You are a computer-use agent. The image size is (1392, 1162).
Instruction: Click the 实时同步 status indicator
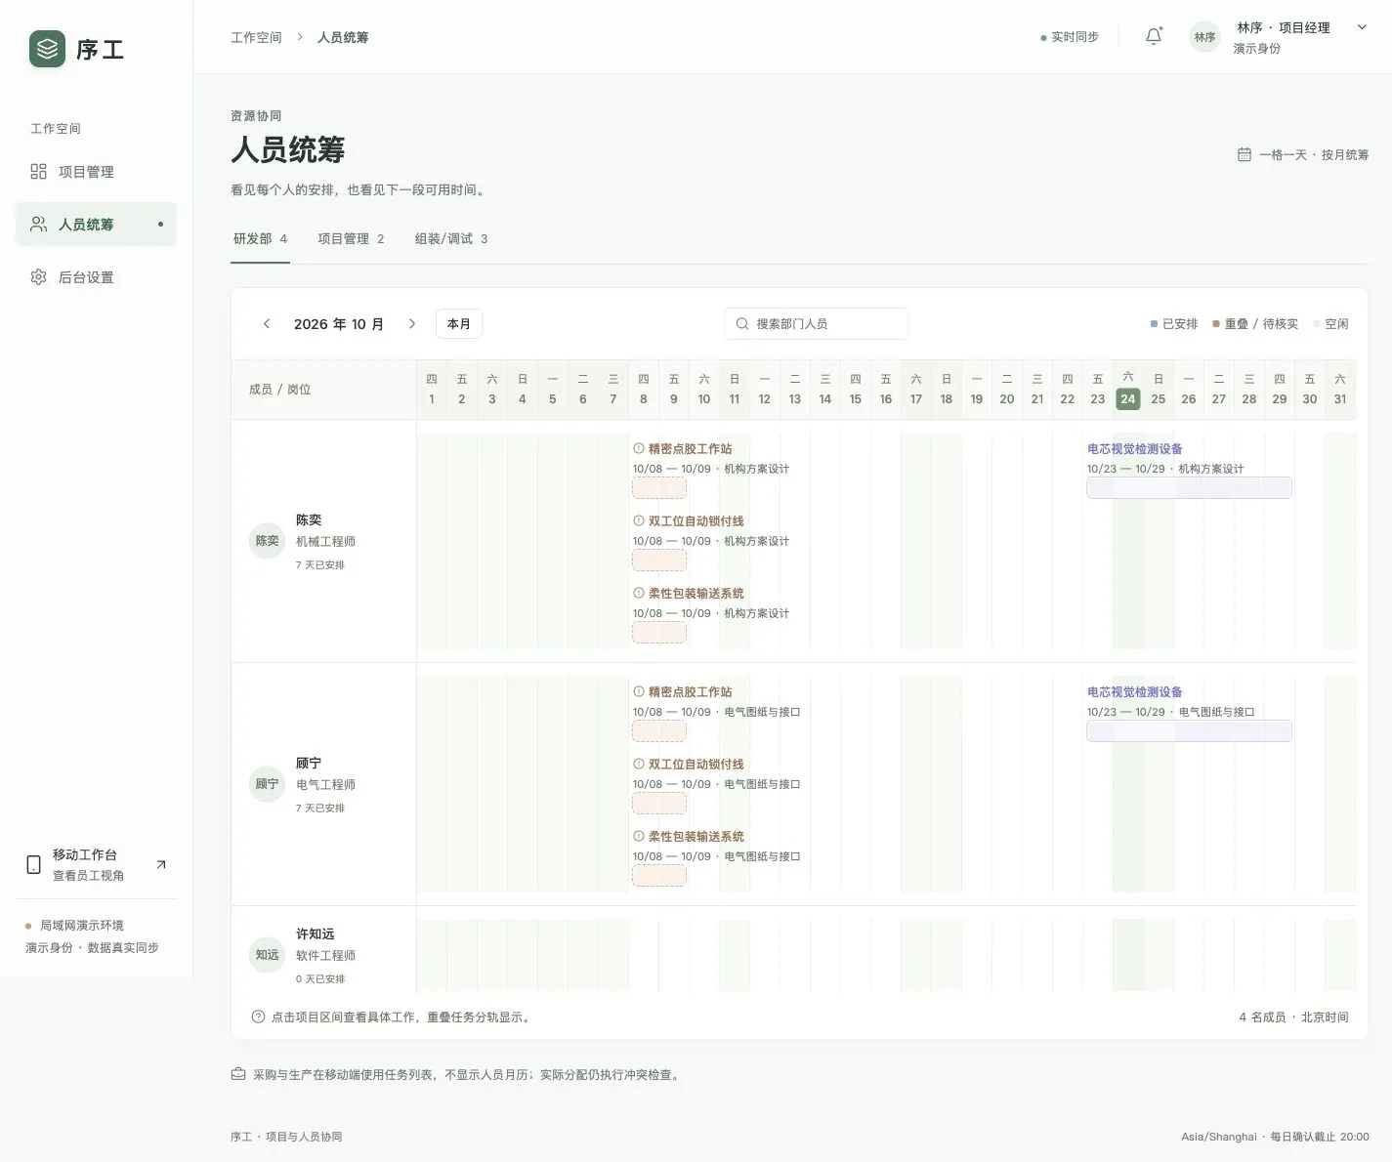click(1070, 37)
